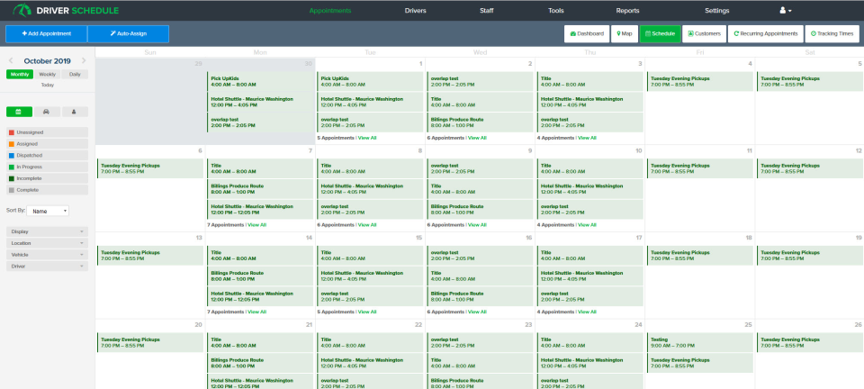Click View All for October 3

[x=587, y=138]
